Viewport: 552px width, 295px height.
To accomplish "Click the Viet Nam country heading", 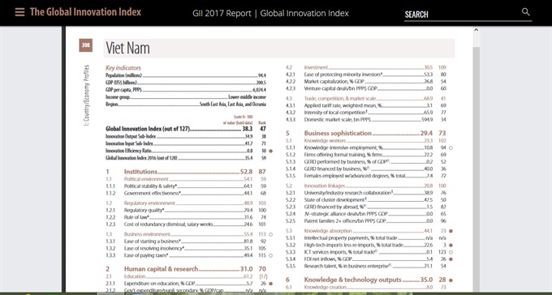I will tap(127, 48).
